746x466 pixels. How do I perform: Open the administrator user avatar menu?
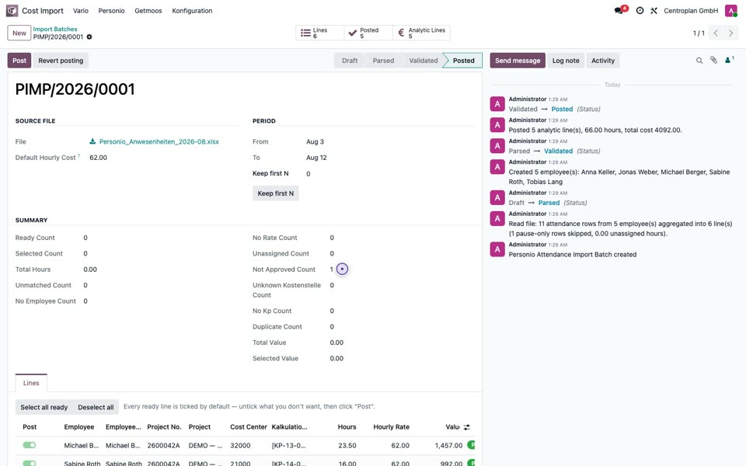coord(730,10)
